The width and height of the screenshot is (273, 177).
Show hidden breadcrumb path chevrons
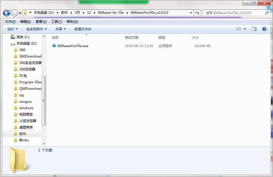tap(30, 13)
